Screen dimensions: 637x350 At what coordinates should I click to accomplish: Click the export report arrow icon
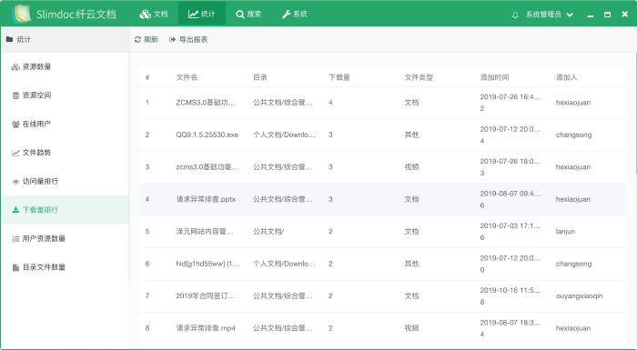(172, 39)
